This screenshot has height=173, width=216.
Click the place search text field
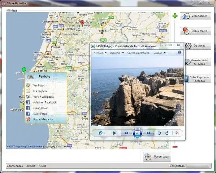(x=73, y=157)
